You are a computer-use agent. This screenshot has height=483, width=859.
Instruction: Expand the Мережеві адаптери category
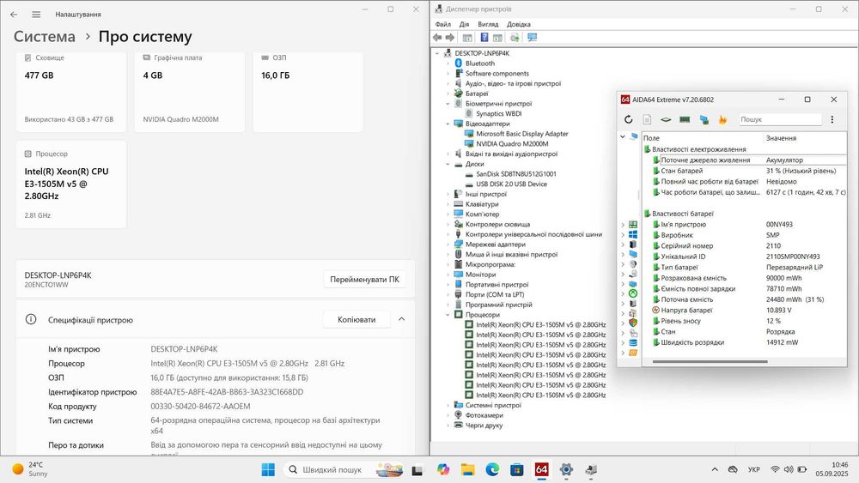click(x=448, y=245)
